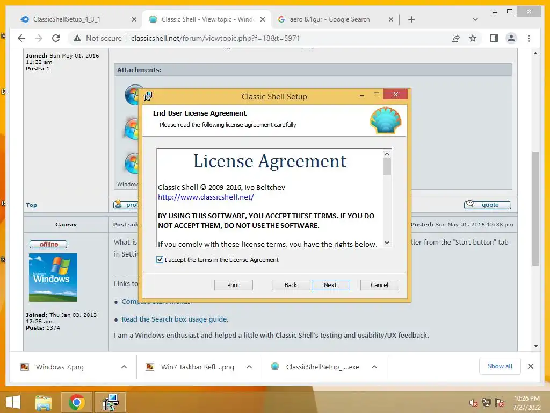Click the Top link in forum post
This screenshot has width=550, height=413.
(x=31, y=205)
